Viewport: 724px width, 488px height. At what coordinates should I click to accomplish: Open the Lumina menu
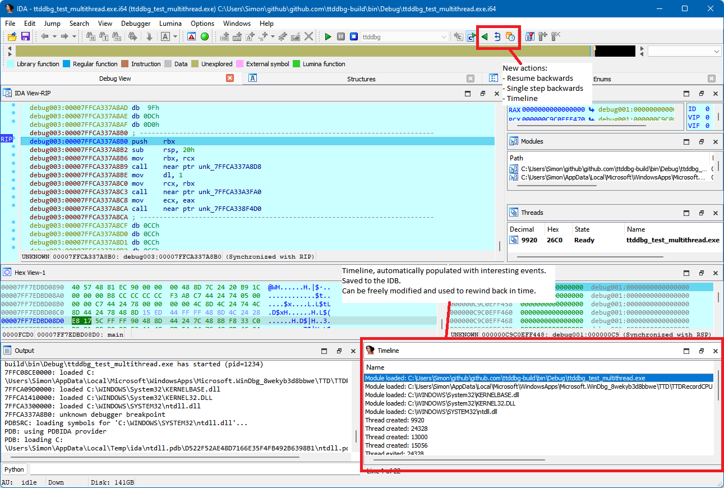(x=170, y=24)
